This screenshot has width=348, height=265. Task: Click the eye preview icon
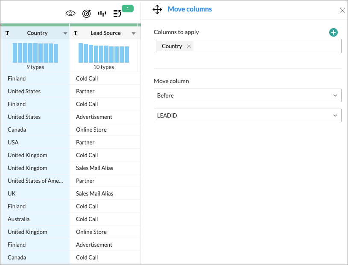(x=70, y=13)
